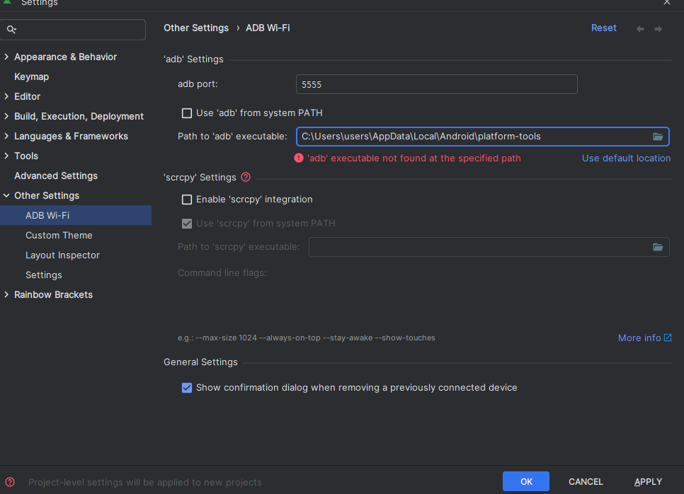Click the forward navigation arrow icon
Screen dimensions: 684x494
click(x=659, y=29)
